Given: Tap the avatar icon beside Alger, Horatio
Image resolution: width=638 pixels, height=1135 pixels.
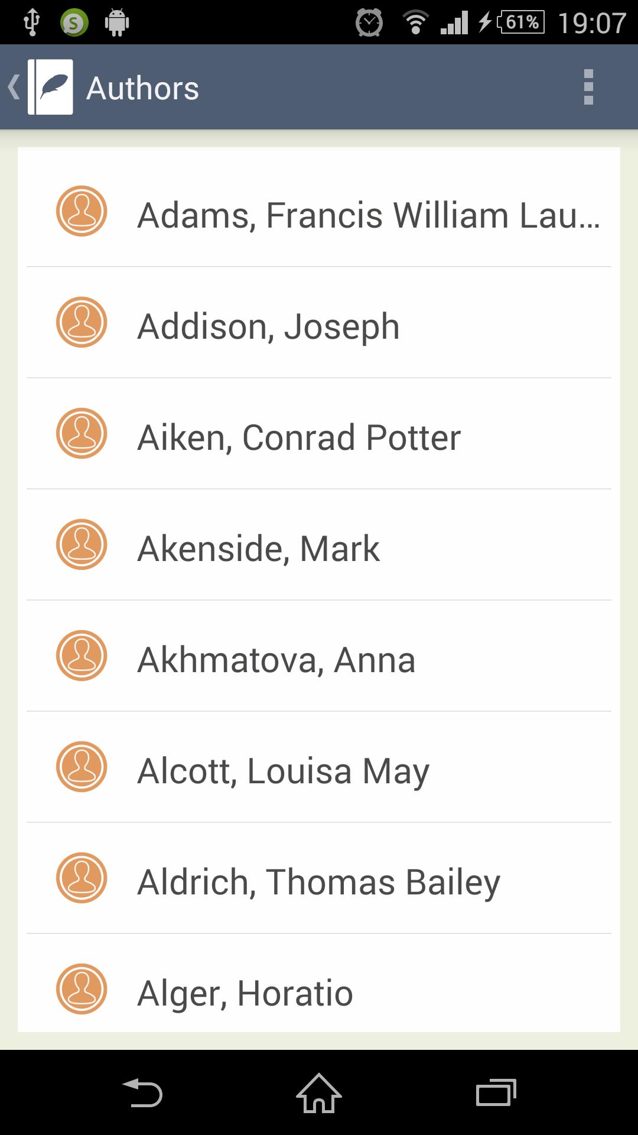Looking at the screenshot, I should 82,989.
